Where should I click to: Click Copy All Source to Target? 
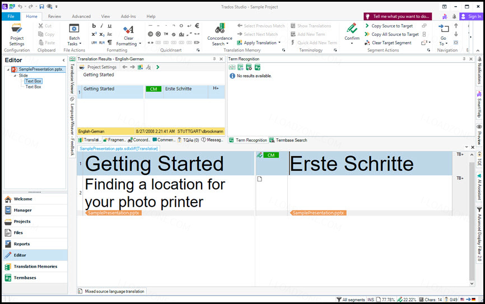tap(391, 34)
